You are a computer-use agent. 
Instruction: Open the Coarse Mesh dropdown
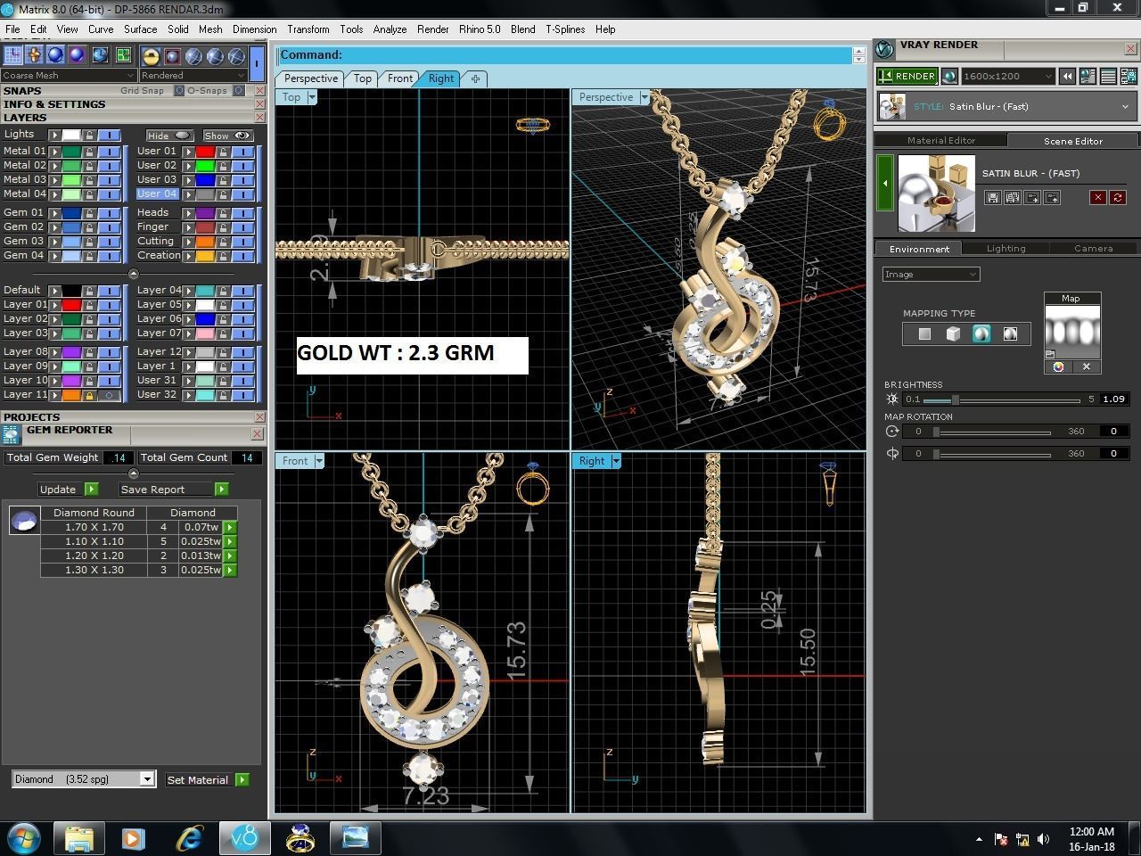coord(69,75)
